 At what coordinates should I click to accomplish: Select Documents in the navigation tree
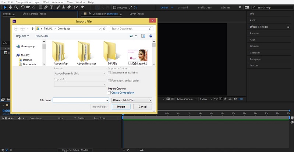(29, 64)
